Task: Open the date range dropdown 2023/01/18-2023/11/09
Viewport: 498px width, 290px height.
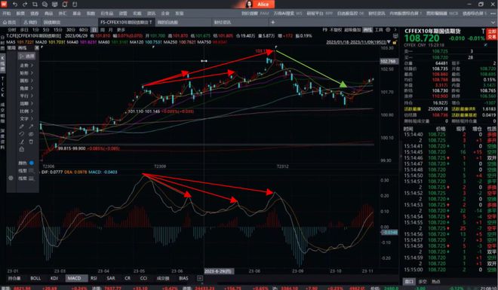Action: pyautogui.click(x=358, y=42)
